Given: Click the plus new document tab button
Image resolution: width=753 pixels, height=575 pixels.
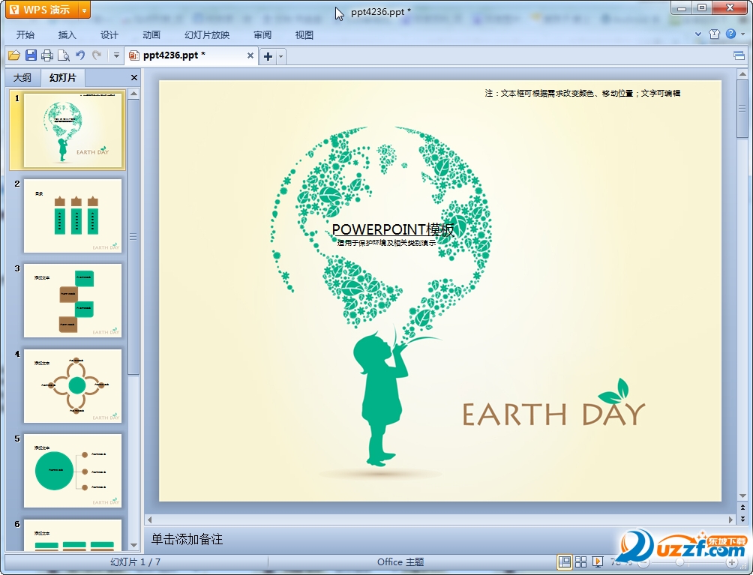Looking at the screenshot, I should (268, 57).
